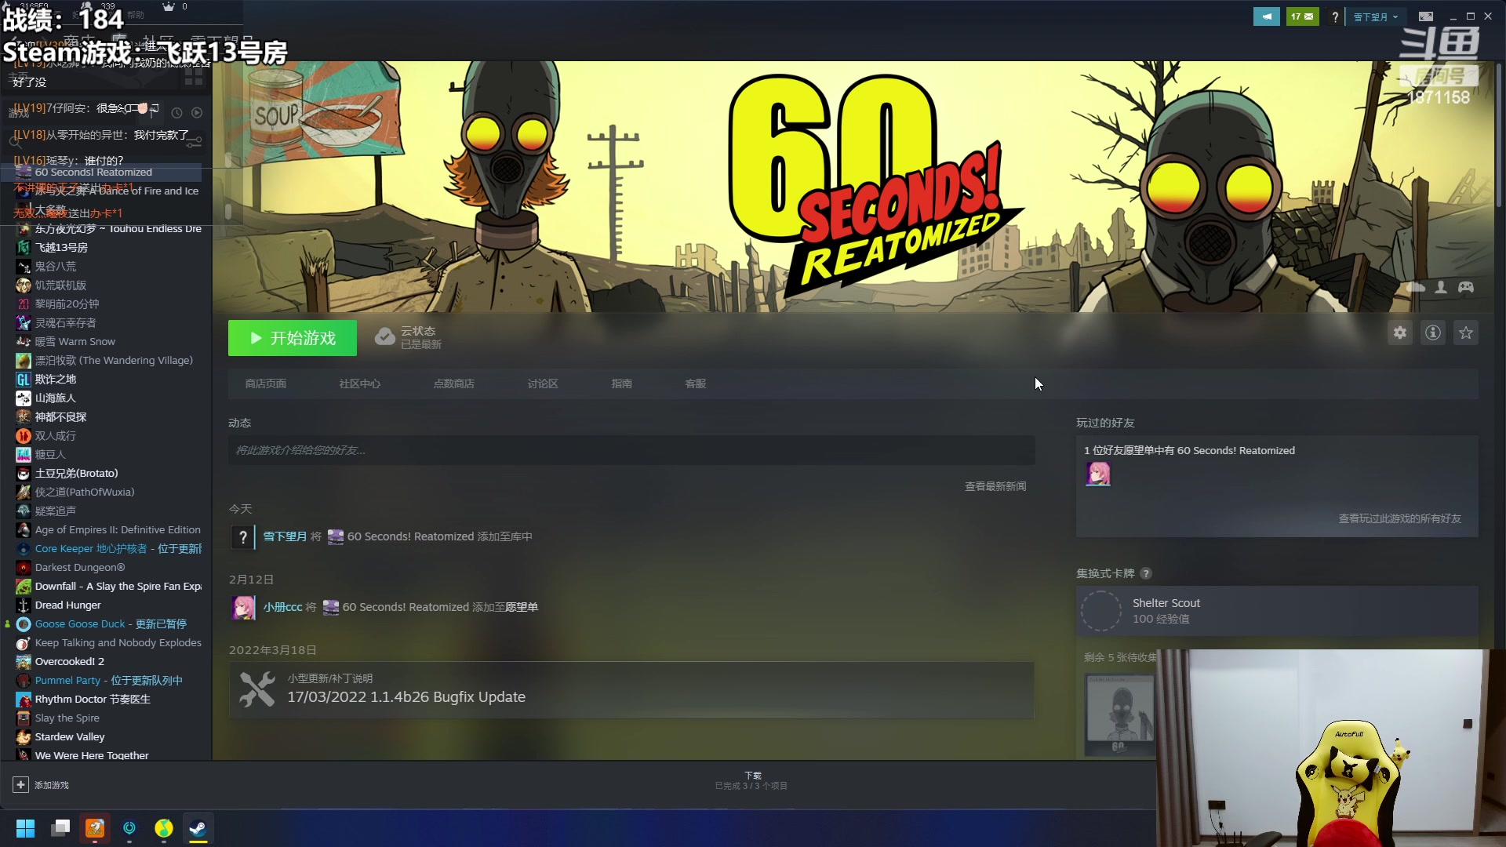1506x847 pixels.
Task: Click the green 开始游戏 play button
Action: pyautogui.click(x=293, y=338)
